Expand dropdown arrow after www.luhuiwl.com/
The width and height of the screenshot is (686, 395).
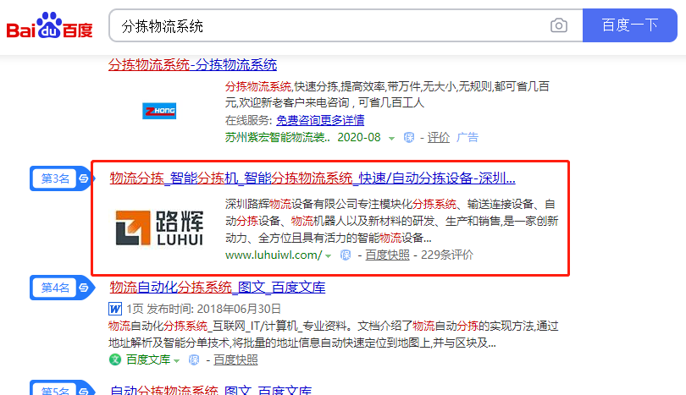328,256
